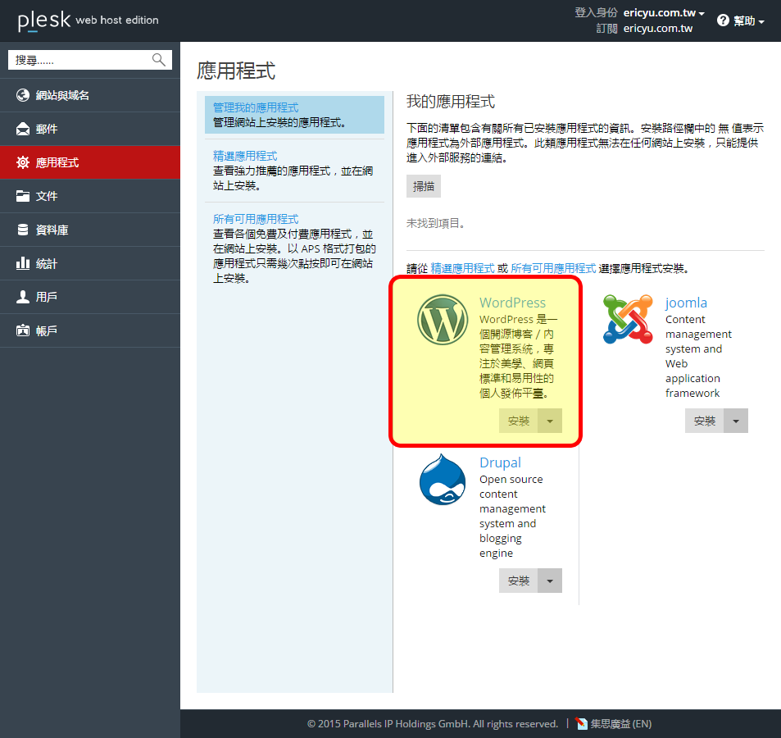781x738 pixels.
Task: Open the WordPress title link
Action: pyautogui.click(x=512, y=303)
